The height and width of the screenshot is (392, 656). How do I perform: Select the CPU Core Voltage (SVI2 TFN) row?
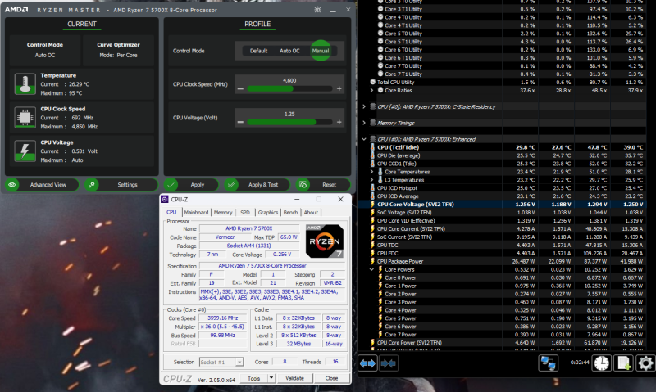point(503,204)
